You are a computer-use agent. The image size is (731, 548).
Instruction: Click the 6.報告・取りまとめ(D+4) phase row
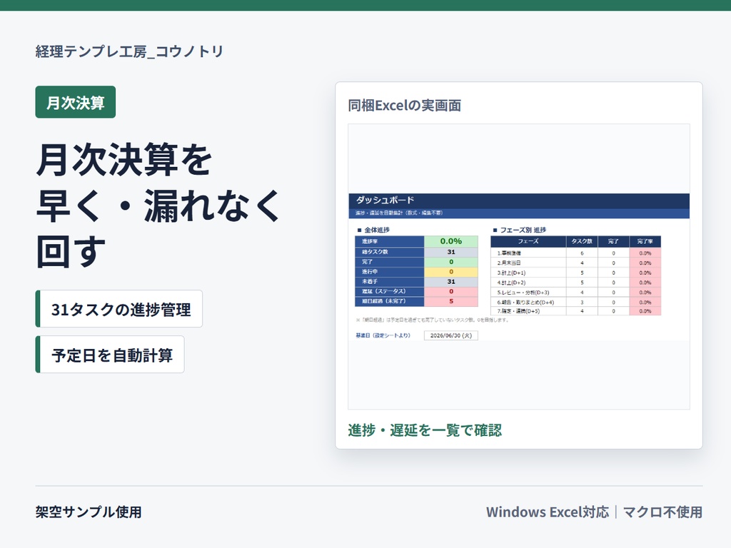[576, 302]
